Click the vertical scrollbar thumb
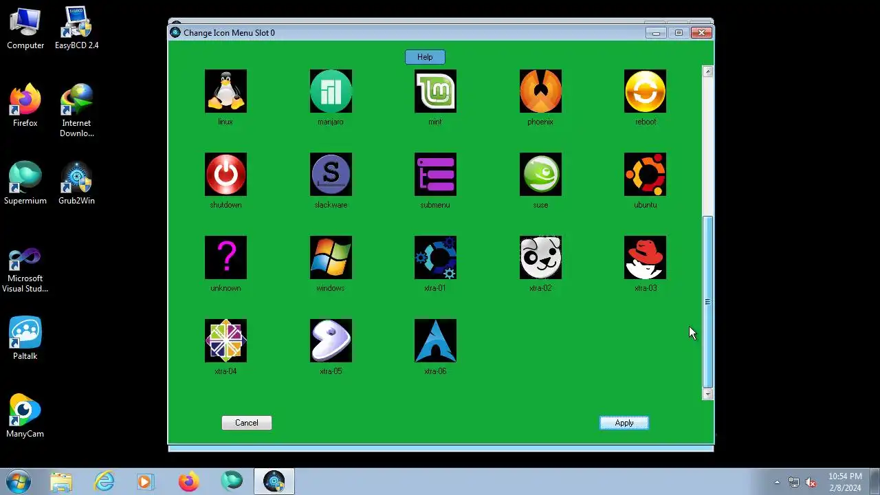The width and height of the screenshot is (880, 495). (x=707, y=302)
